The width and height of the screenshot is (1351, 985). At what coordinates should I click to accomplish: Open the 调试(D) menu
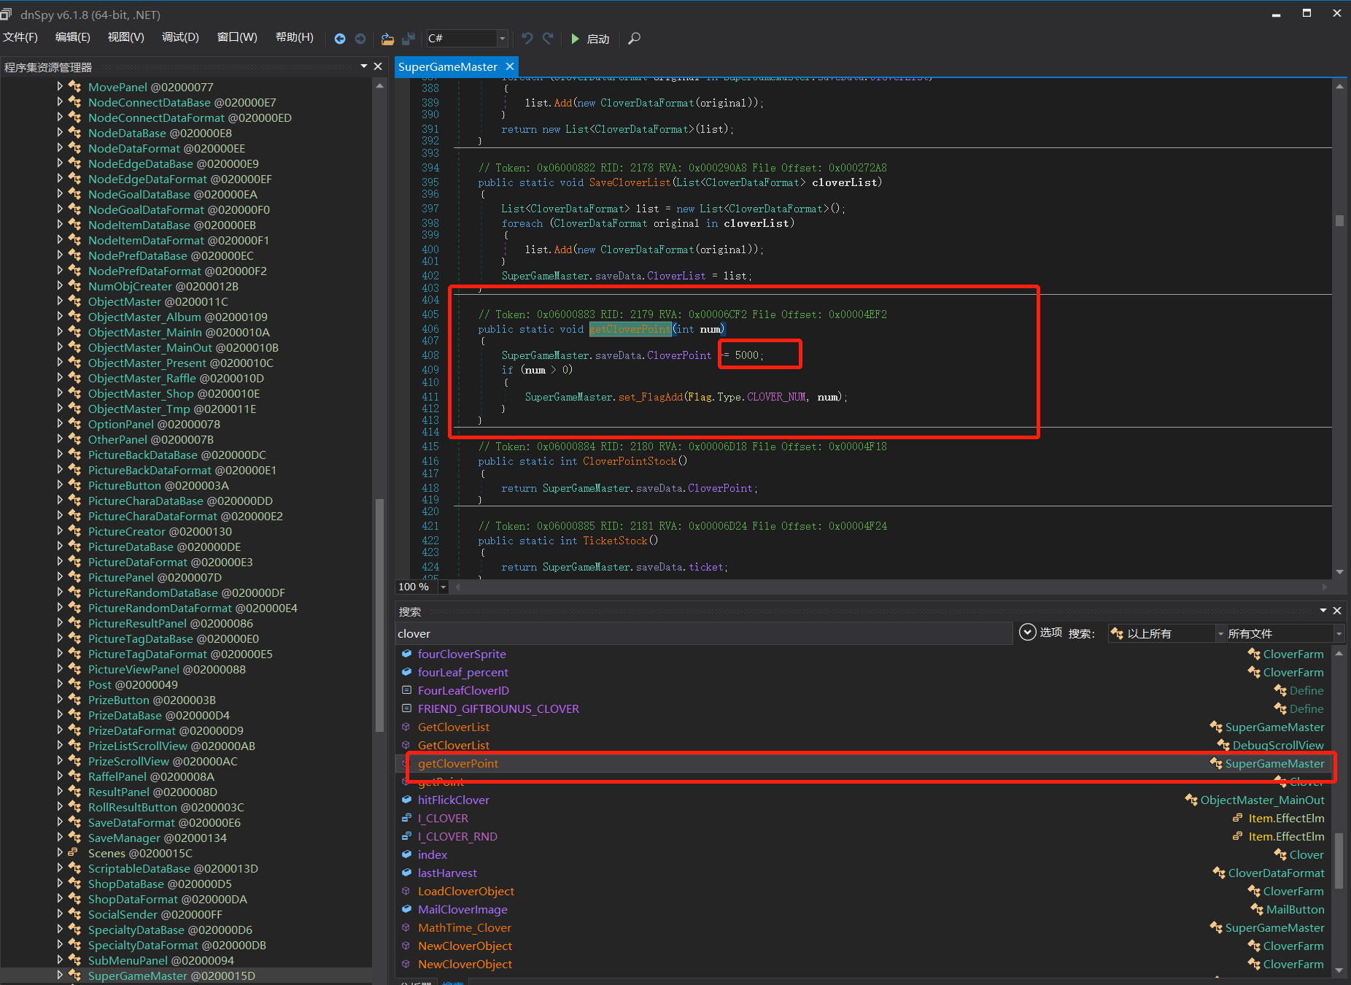coord(180,38)
